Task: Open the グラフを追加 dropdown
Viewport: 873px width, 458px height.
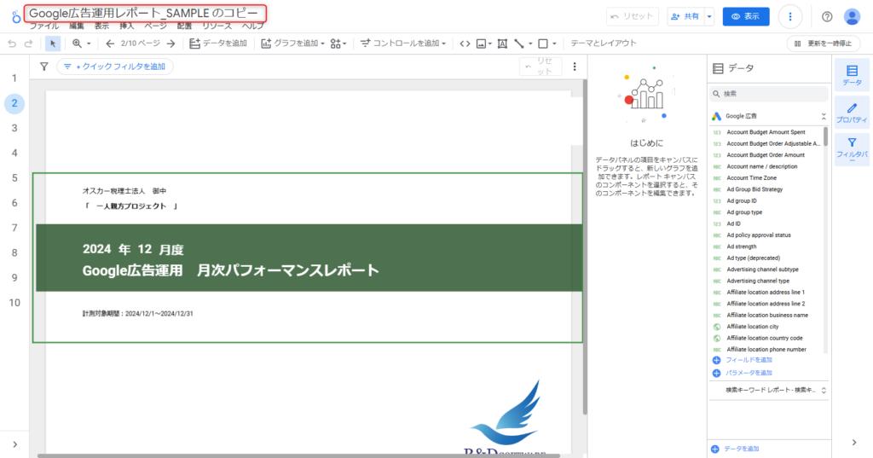Action: point(292,43)
